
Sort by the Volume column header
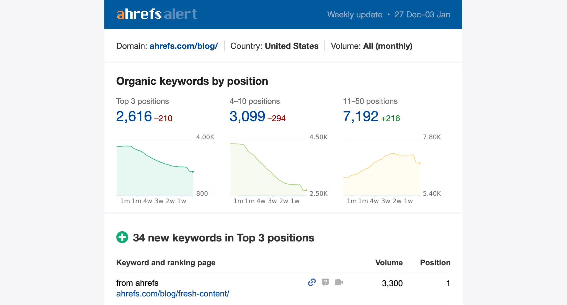pyautogui.click(x=389, y=262)
